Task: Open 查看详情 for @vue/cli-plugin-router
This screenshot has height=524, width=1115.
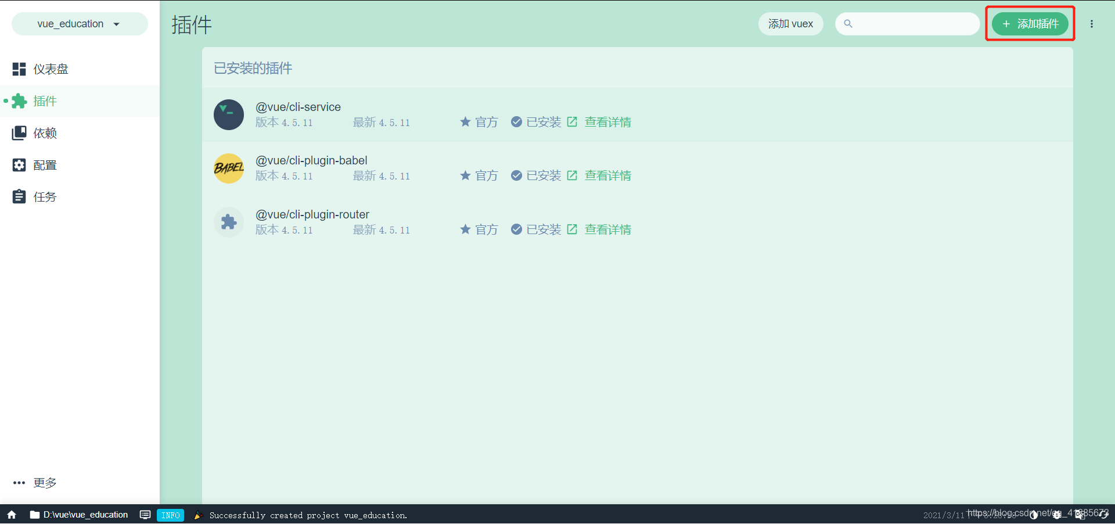Action: 608,229
